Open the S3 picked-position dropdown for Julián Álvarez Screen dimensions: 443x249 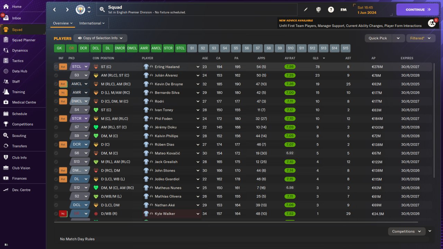pos(79,75)
